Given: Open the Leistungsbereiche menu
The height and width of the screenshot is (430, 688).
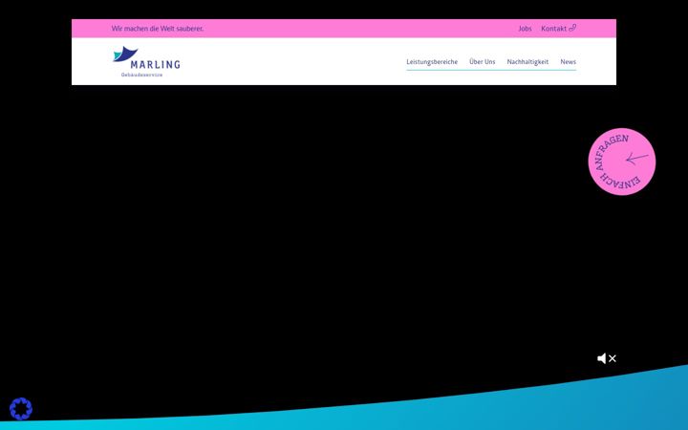Looking at the screenshot, I should tap(432, 62).
